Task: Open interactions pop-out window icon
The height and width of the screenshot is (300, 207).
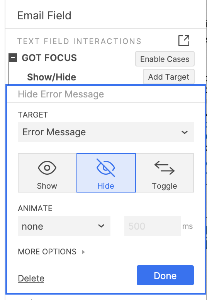Action: point(184,41)
